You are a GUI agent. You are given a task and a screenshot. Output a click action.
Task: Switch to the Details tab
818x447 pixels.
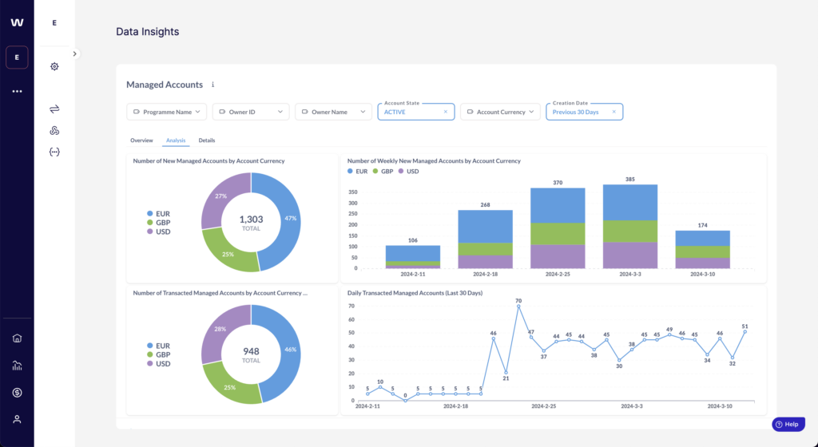point(207,140)
